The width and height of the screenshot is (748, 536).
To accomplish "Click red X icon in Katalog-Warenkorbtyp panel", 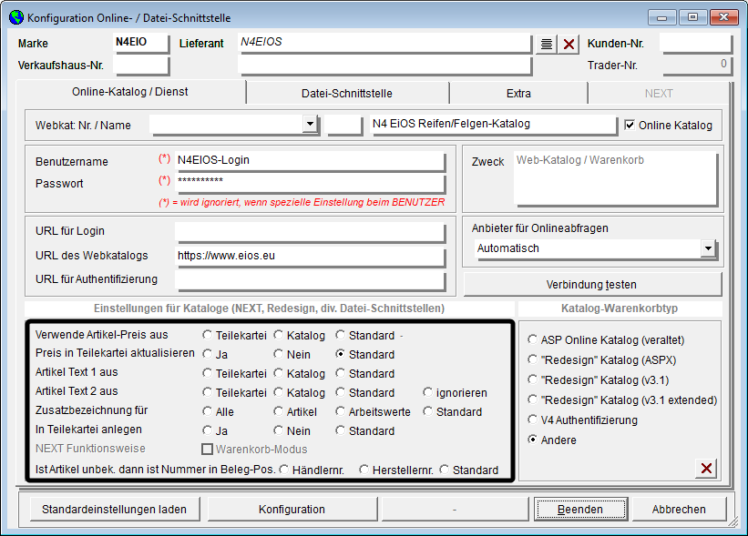I will tap(706, 469).
